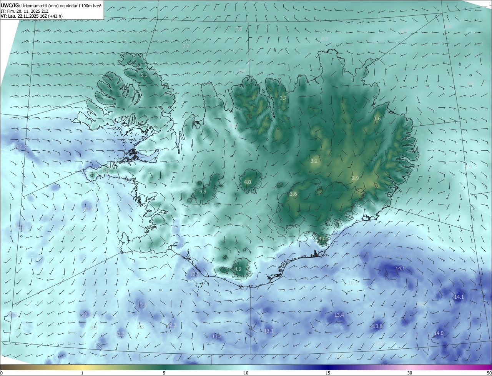Image resolution: width=492 pixels, height=376 pixels.
Task: Click the 13.8 value label on the map
Action: tap(377, 326)
